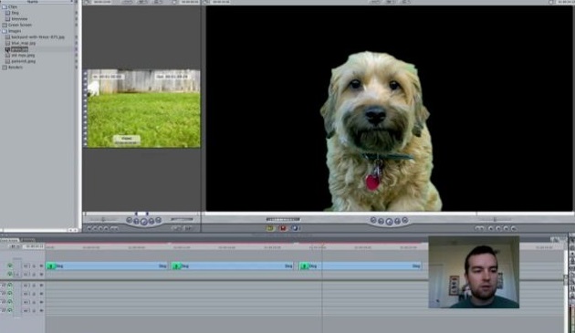Image resolution: width=575 pixels, height=333 pixels.
Task: Click the Play button in the Viewer
Action: [144, 221]
